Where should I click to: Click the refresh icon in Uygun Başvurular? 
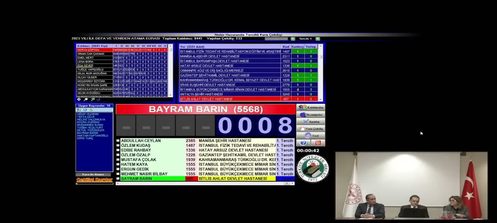85,110
